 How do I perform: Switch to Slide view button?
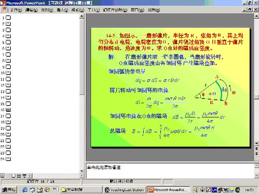13,176
